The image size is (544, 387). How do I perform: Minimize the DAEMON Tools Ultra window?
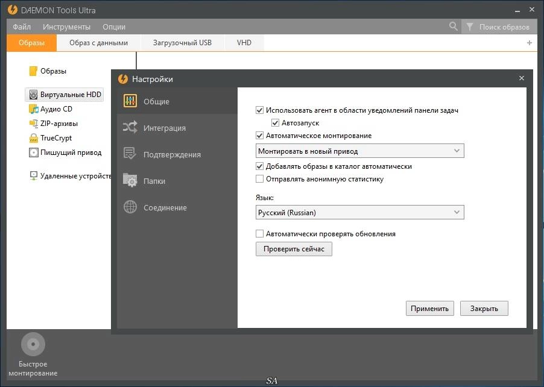point(517,11)
